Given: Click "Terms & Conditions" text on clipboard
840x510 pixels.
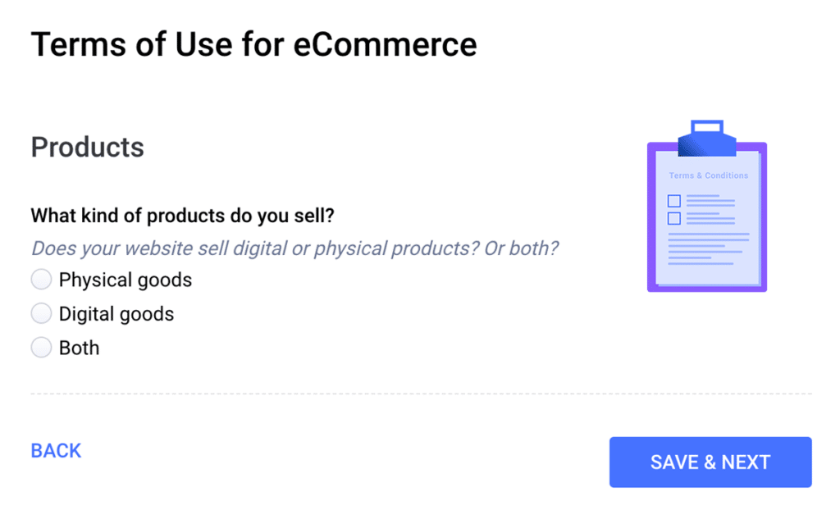Looking at the screenshot, I should 709,175.
